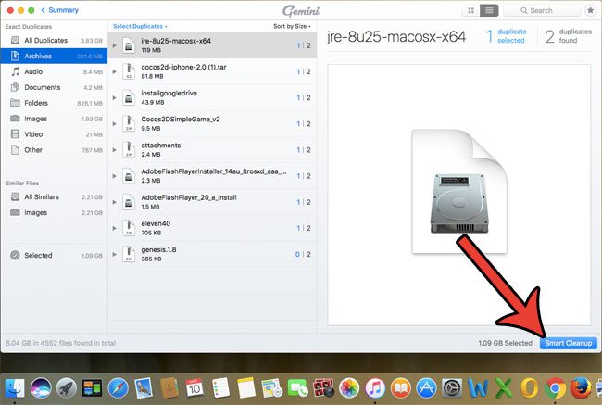The height and width of the screenshot is (405, 602).
Task: Click the large disk image preview thumbnail
Action: coord(459,191)
